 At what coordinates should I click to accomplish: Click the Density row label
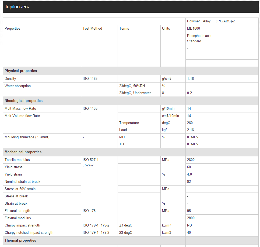[10, 78]
